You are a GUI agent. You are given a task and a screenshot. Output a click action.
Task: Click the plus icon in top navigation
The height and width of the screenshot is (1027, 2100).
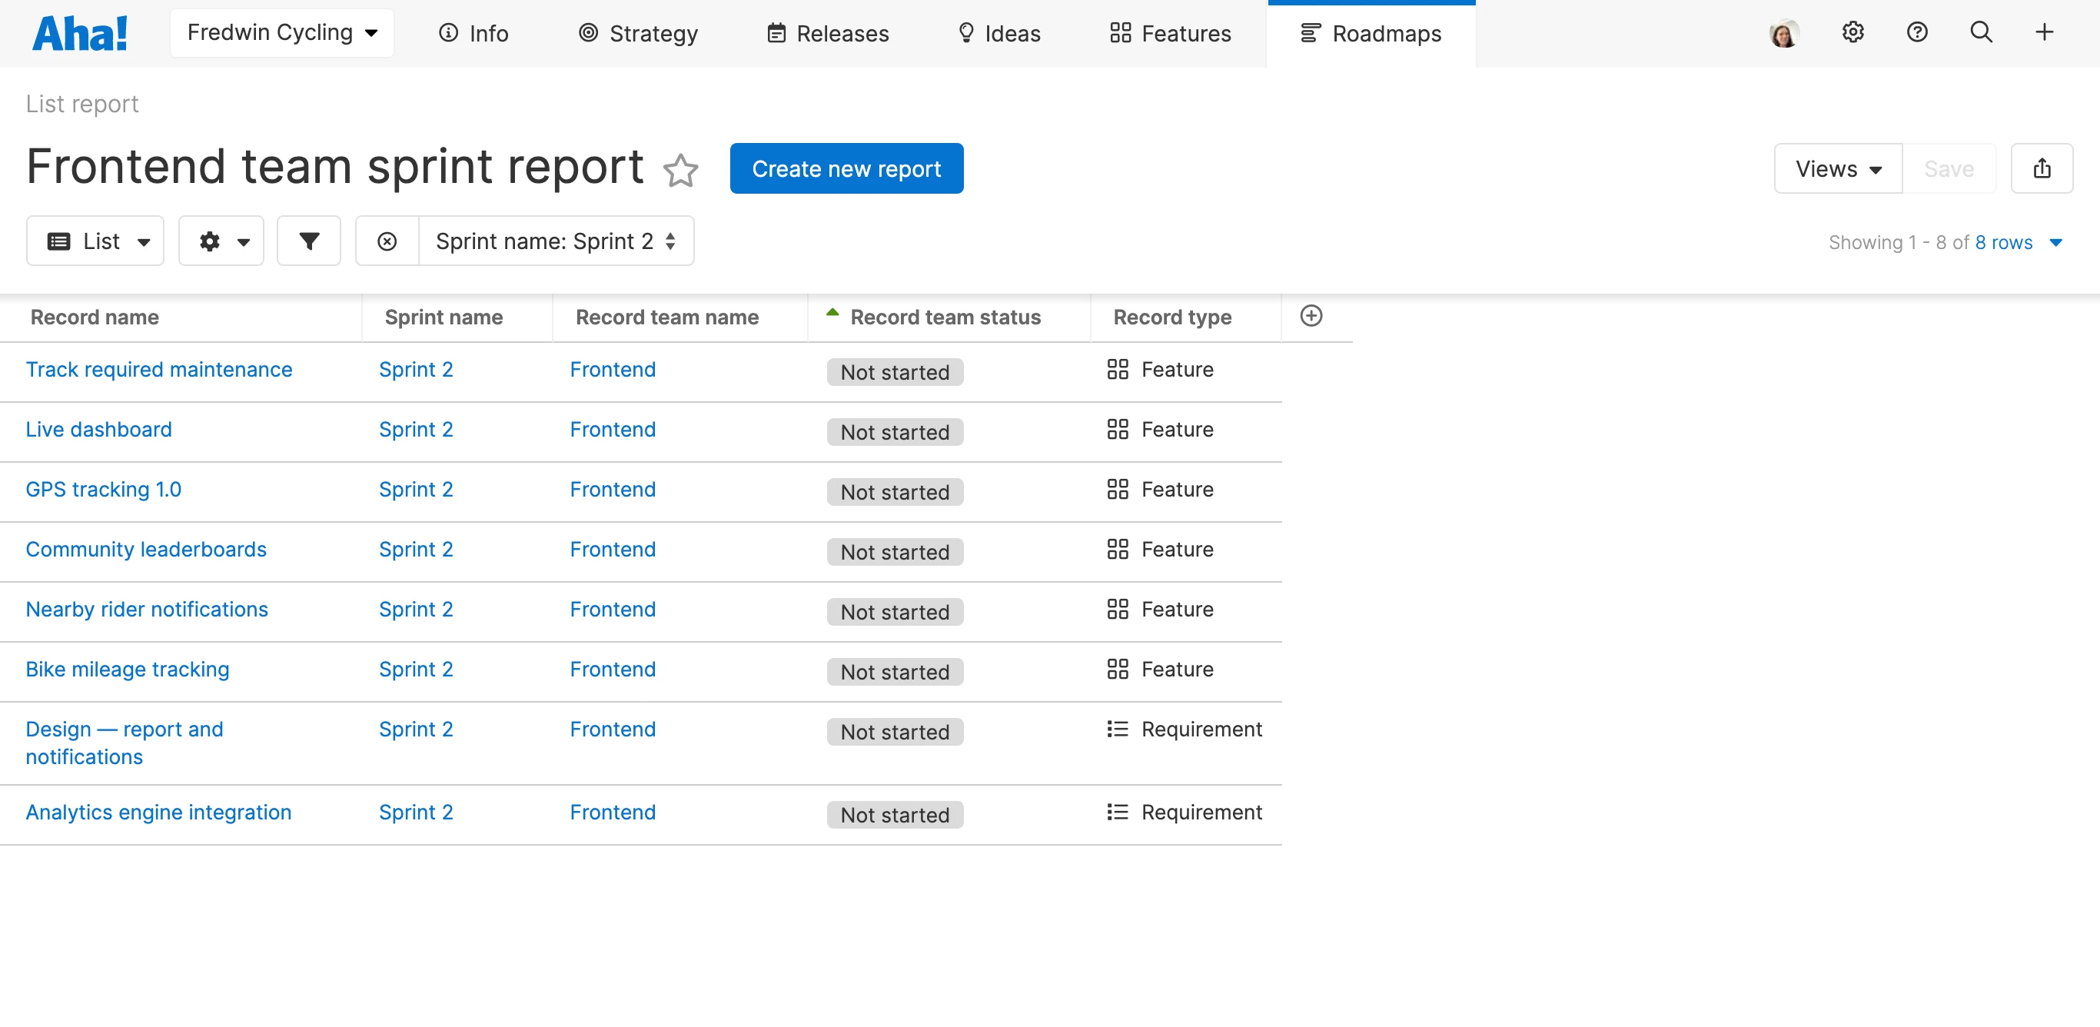[2044, 32]
